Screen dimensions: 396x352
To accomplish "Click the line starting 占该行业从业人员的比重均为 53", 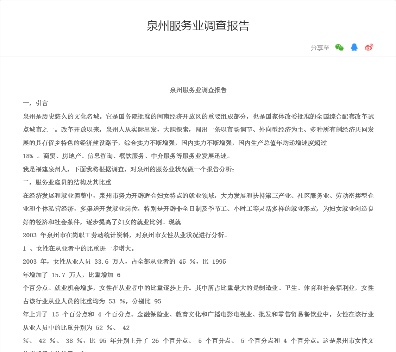I will click(92, 301).
